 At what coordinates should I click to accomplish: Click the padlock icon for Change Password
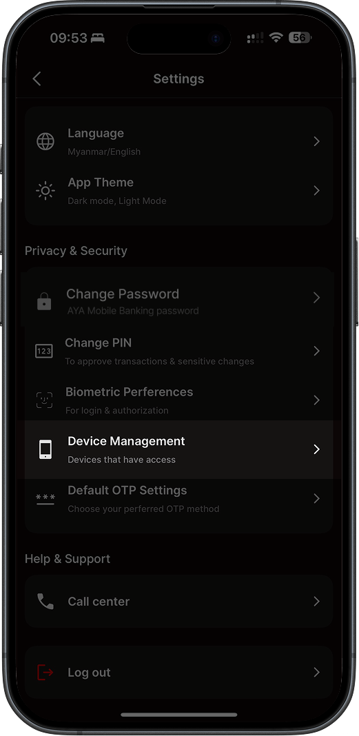point(44,301)
